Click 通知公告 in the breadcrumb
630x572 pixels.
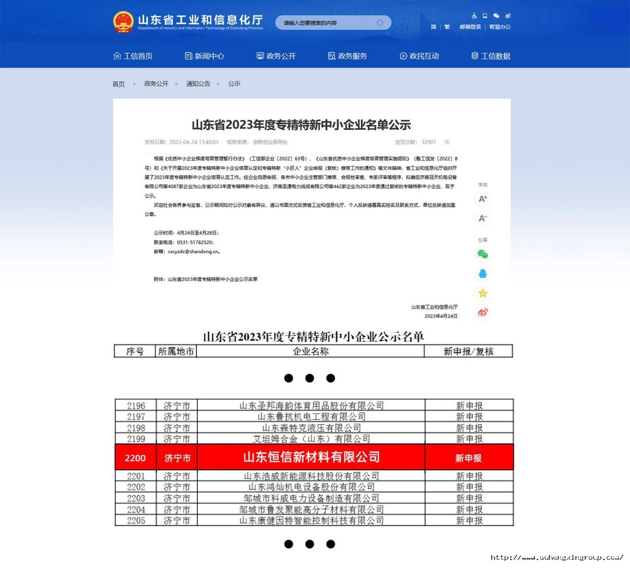(x=198, y=84)
